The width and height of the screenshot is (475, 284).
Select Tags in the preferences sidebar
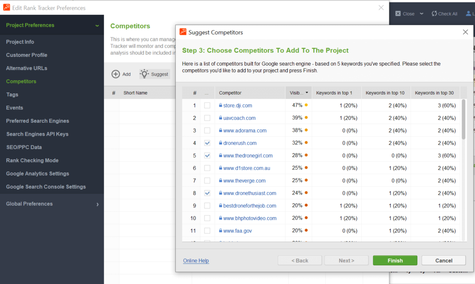(x=12, y=95)
